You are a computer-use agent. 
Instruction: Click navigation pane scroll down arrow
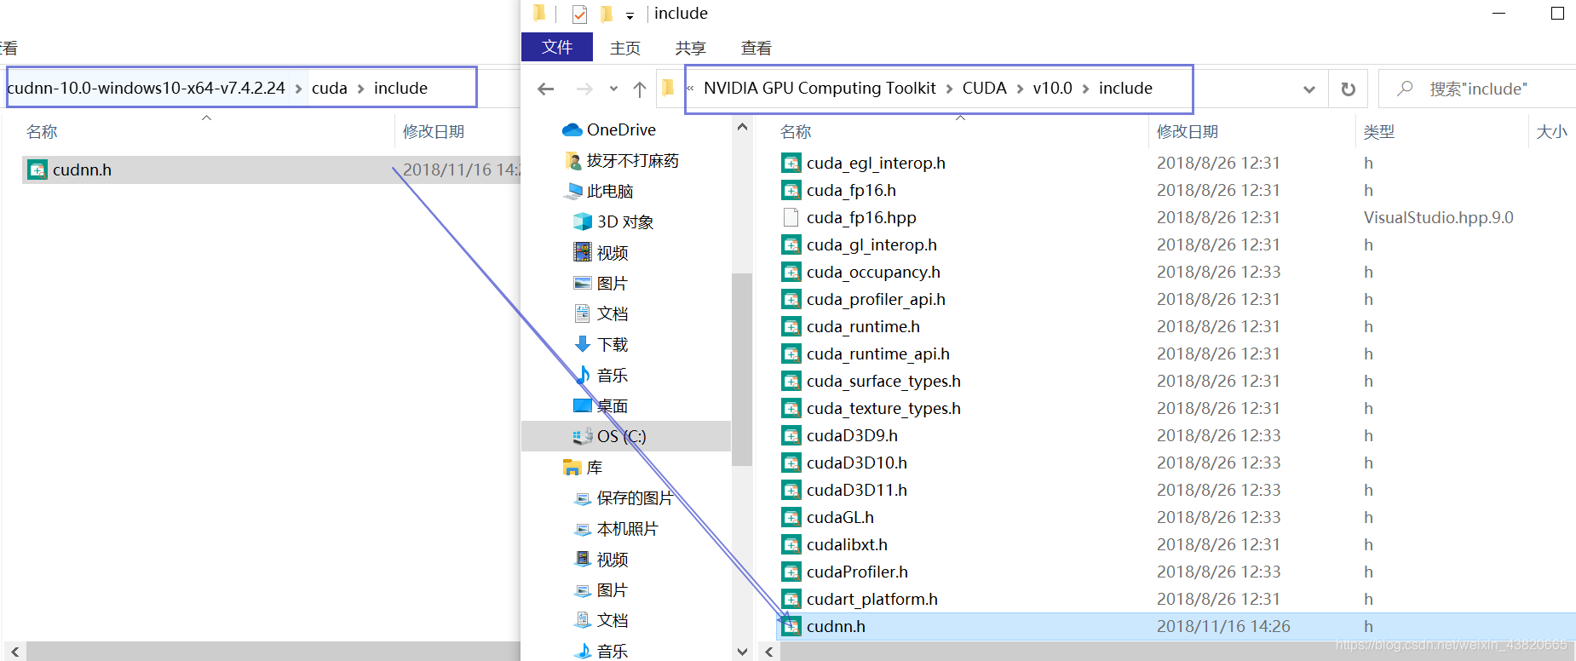click(742, 652)
